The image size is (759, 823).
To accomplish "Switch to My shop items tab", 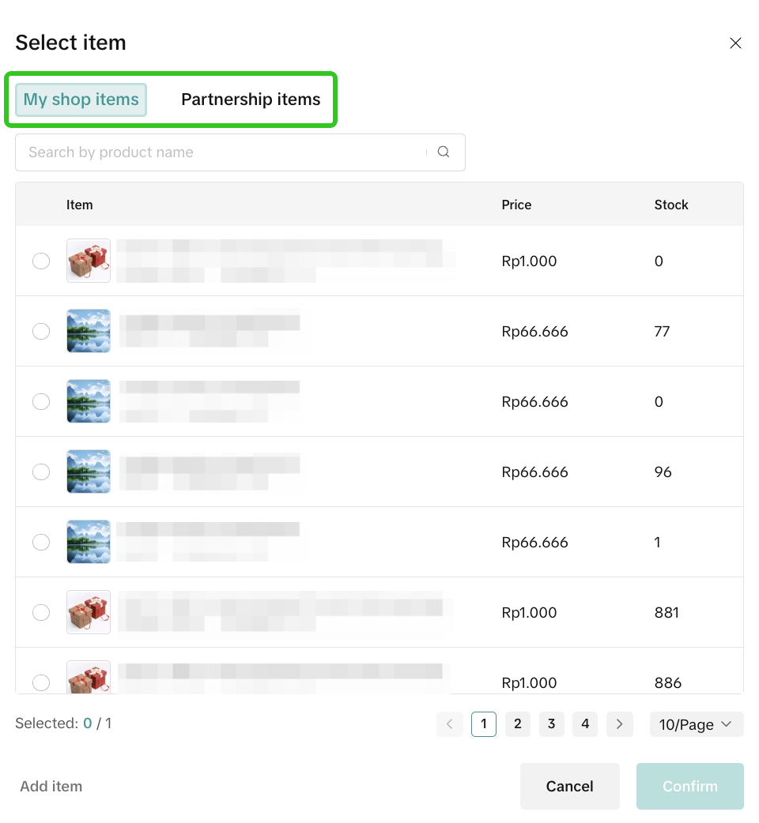I will point(81,100).
